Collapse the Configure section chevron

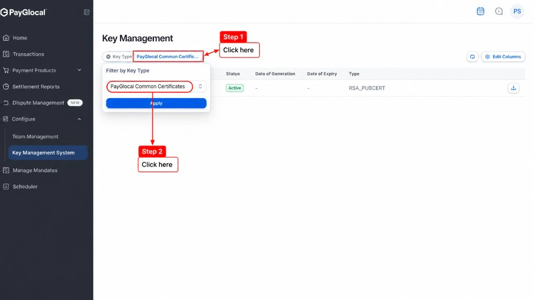coord(79,119)
